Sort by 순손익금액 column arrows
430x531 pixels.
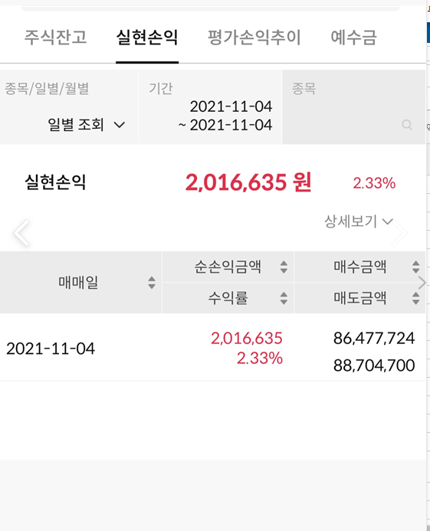coord(284,267)
